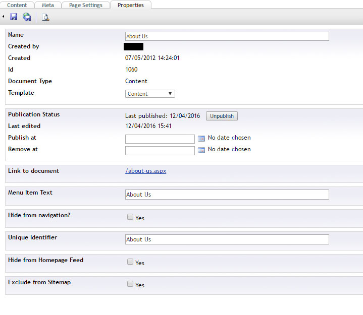The height and width of the screenshot is (315, 363).
Task: Click the Document Type label
Action: [30, 81]
